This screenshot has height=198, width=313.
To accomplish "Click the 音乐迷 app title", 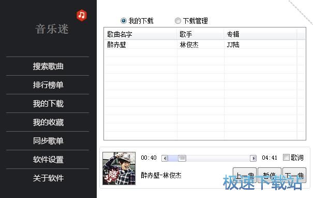I will 52,29.
